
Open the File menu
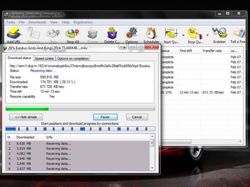tap(22, 22)
